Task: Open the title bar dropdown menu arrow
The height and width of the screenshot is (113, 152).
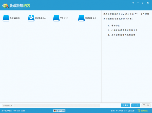Action: point(134,3)
